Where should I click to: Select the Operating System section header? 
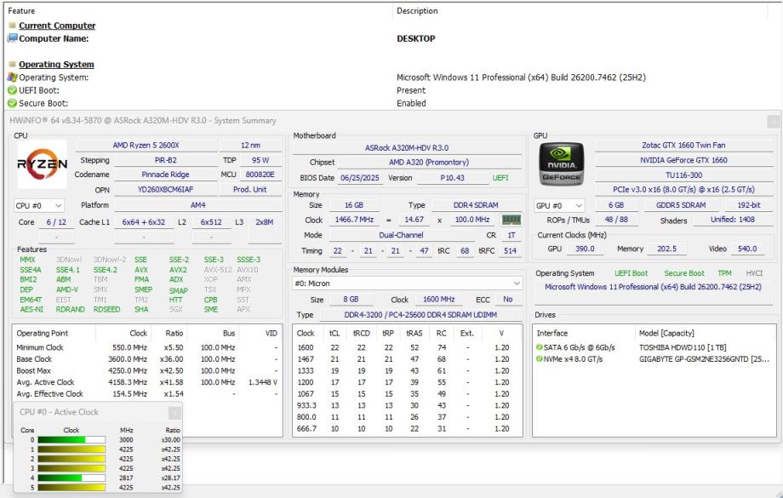click(56, 65)
